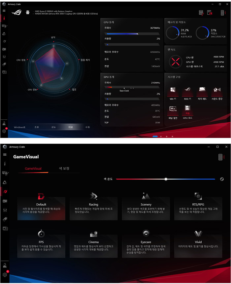
Task: Click the GPU 성능 label on radar chart
Action: (32, 90)
